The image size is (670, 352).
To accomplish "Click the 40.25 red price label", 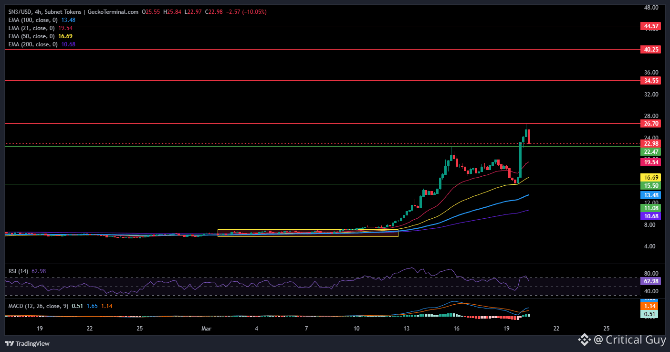I will point(651,49).
